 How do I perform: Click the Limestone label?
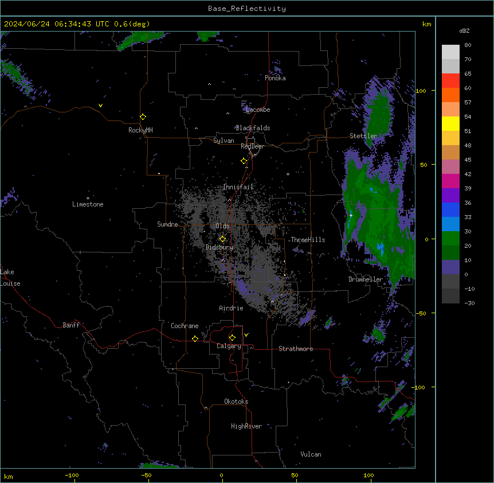[x=88, y=204]
